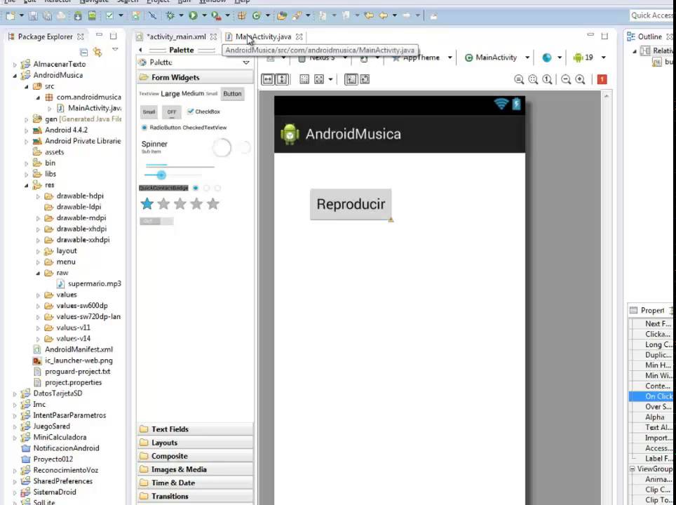
Task: Click the locale globe icon
Action: tap(547, 58)
